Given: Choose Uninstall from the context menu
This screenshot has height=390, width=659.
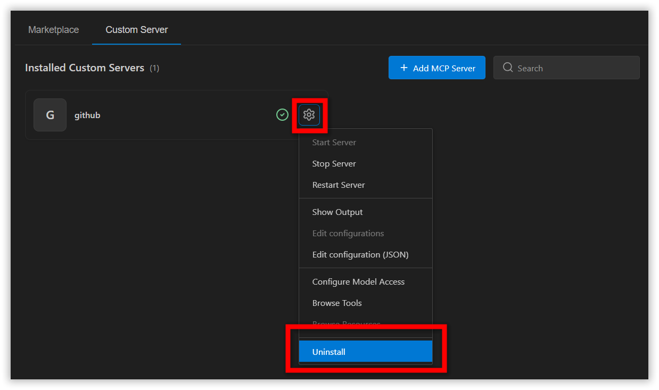Looking at the screenshot, I should [329, 352].
